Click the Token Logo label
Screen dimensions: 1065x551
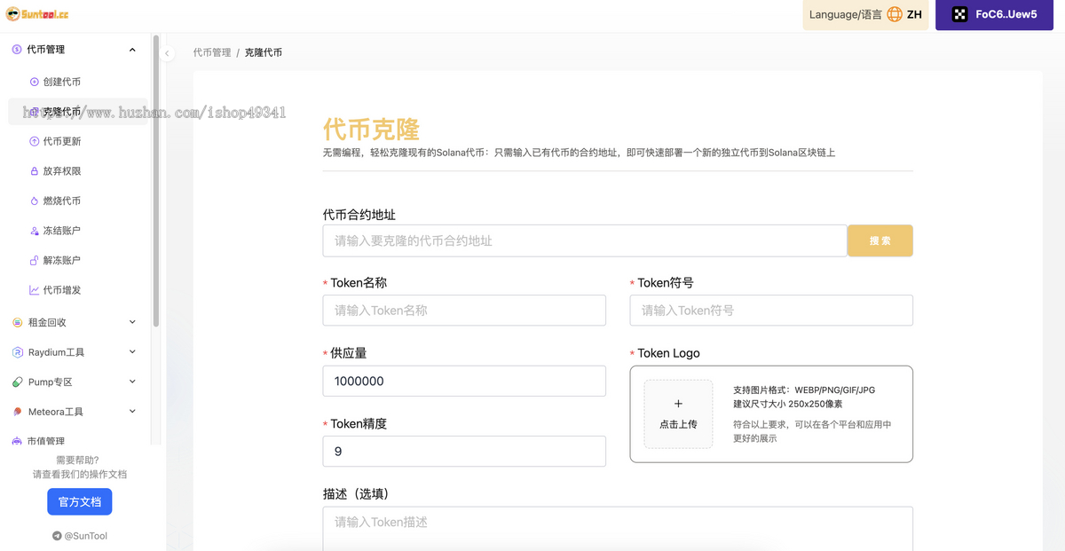click(668, 353)
